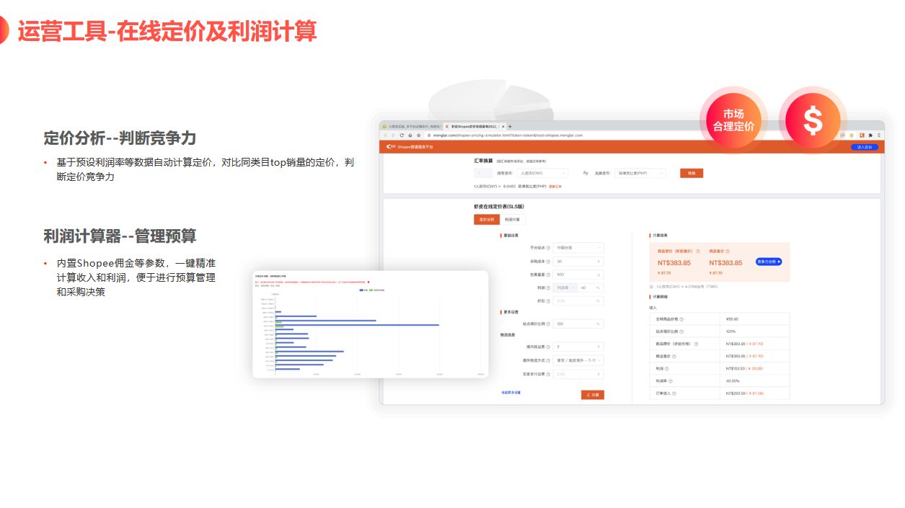Click help icon next to 订单收入 row
The height and width of the screenshot is (508, 905).
(674, 393)
